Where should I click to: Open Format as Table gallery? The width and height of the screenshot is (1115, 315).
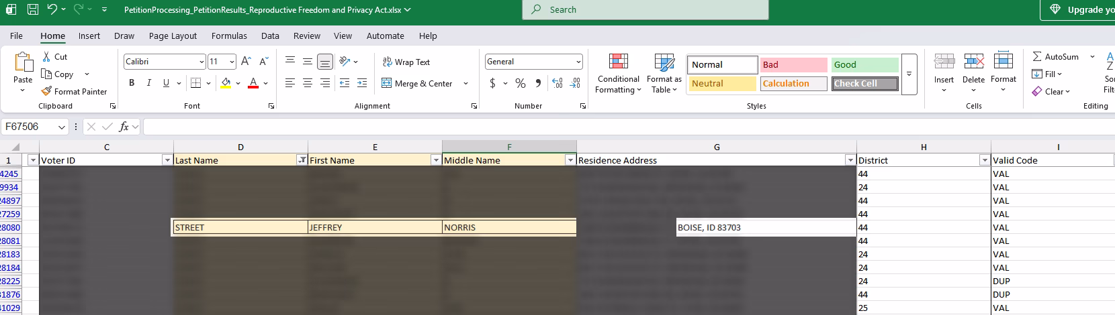(664, 74)
